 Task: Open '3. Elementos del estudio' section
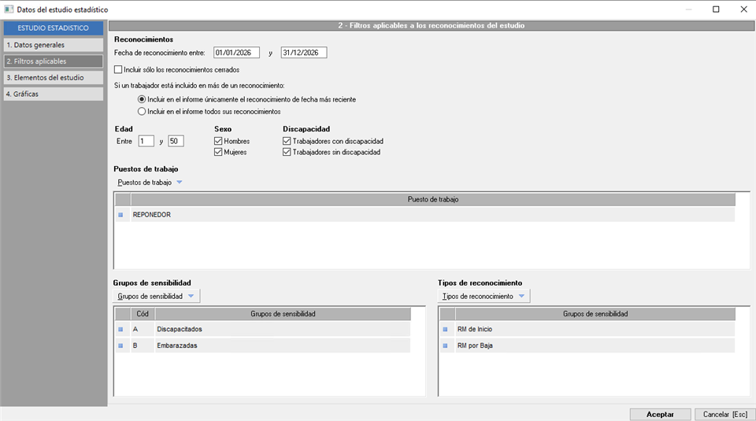(54, 78)
